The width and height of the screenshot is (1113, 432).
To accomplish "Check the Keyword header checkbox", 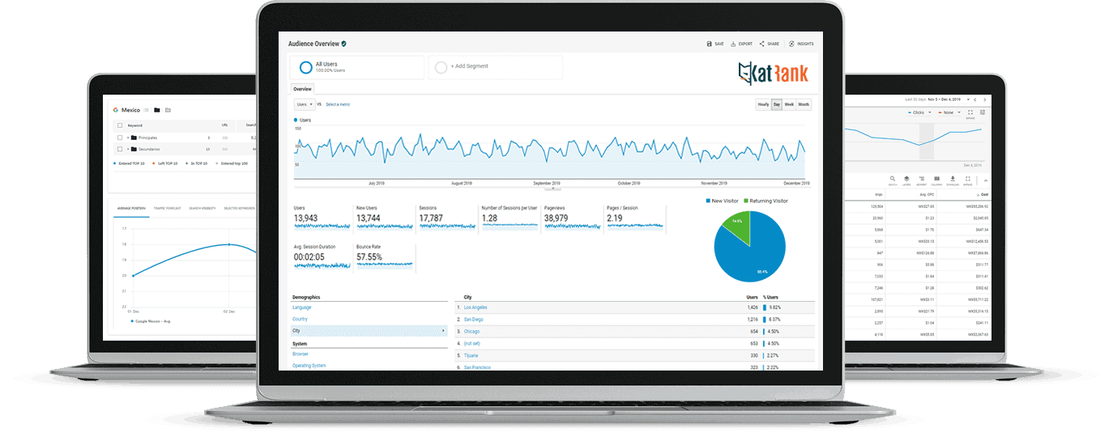I will click(120, 125).
